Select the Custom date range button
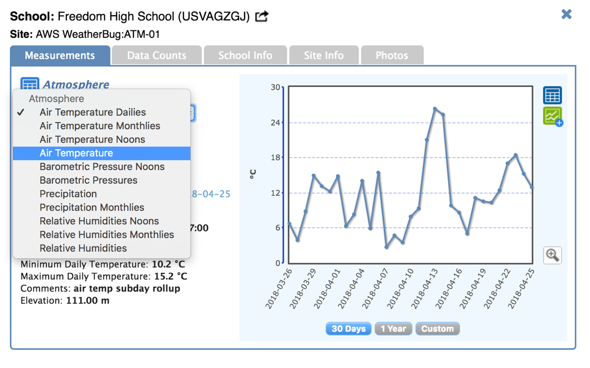This screenshot has height=368, width=590. coord(437,329)
